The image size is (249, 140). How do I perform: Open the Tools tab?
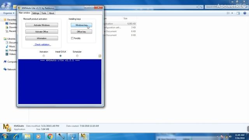click(44, 13)
